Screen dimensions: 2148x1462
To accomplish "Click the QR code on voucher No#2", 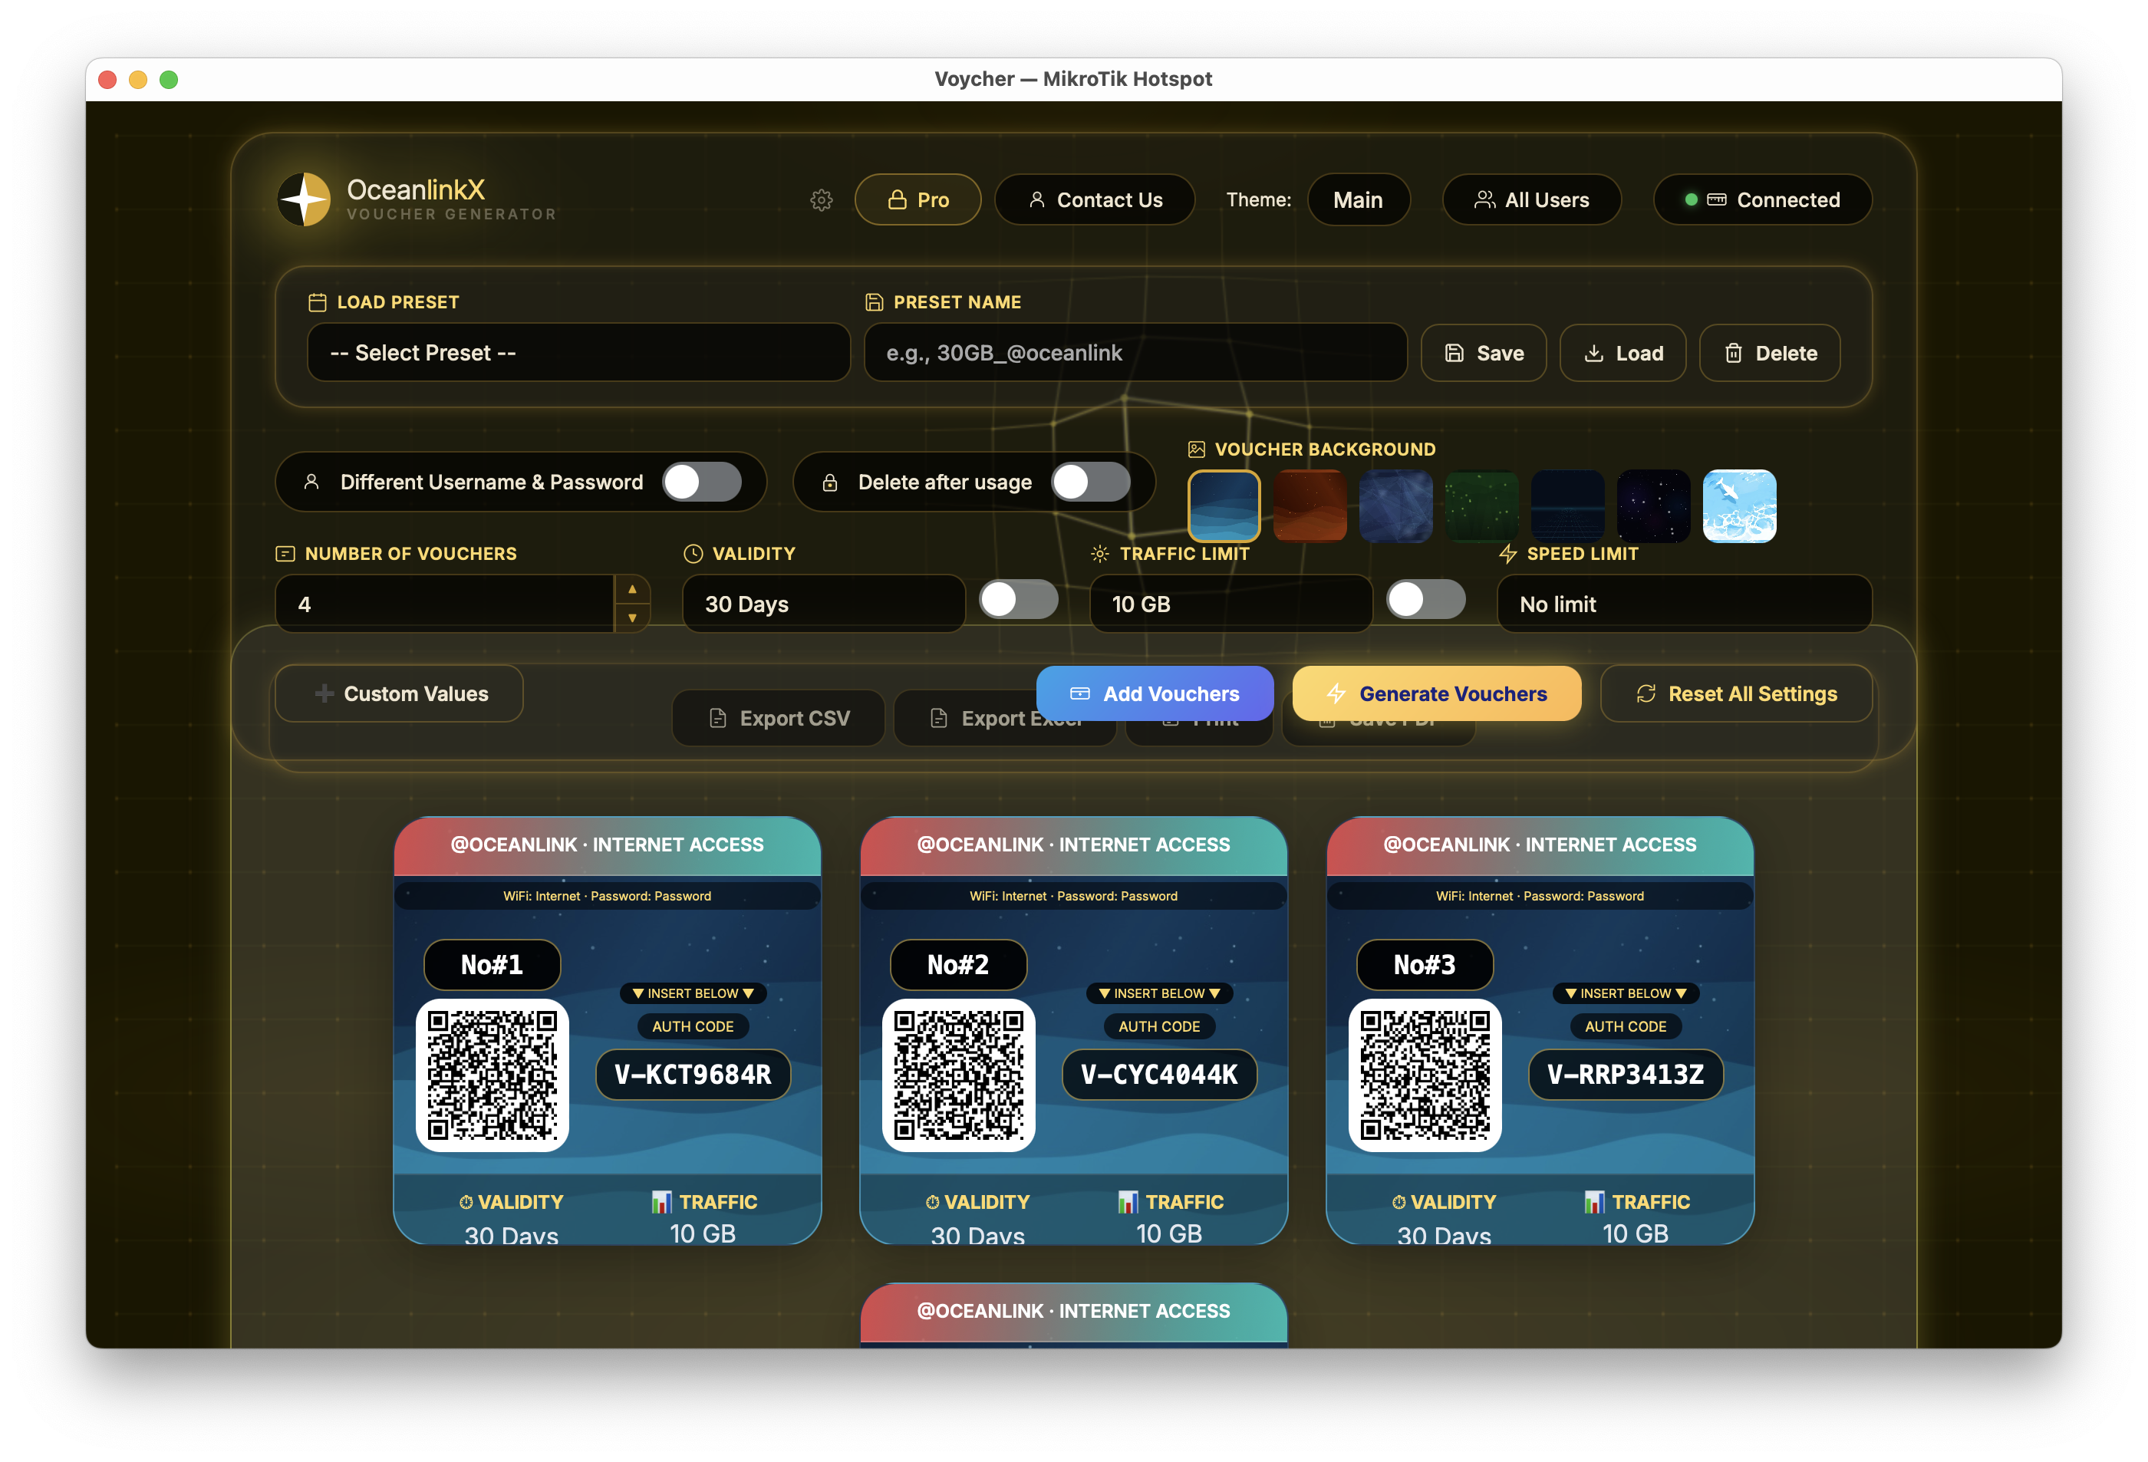I will [x=958, y=1075].
